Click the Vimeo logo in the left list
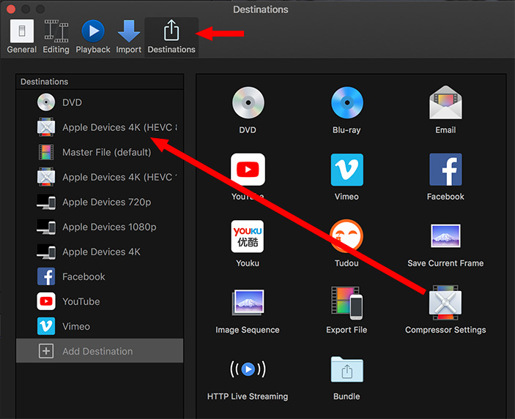 (46, 326)
